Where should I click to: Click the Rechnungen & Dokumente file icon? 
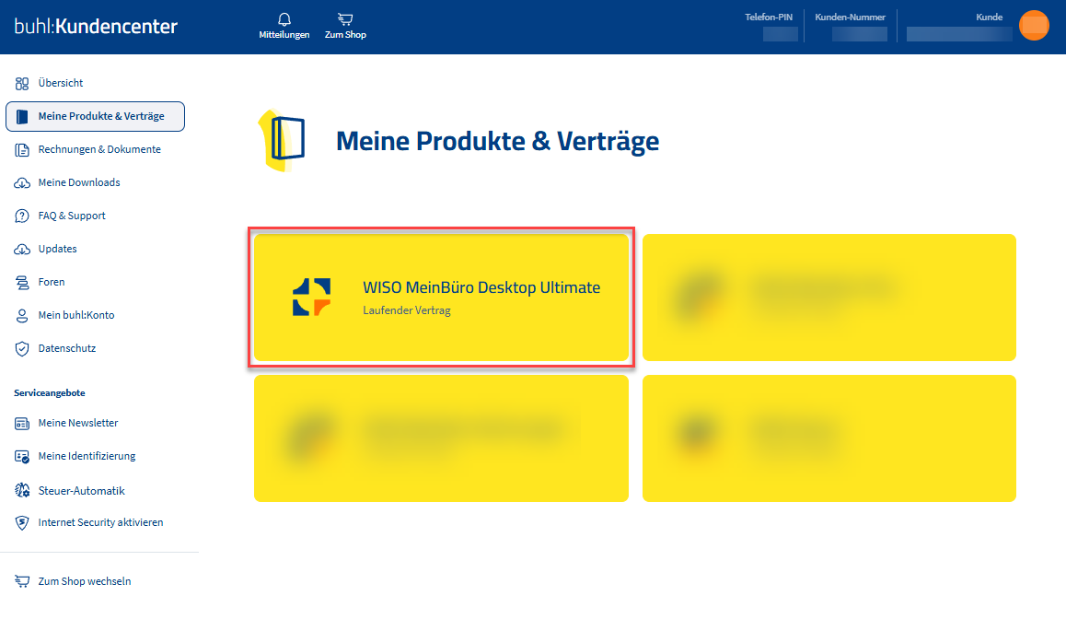22,149
